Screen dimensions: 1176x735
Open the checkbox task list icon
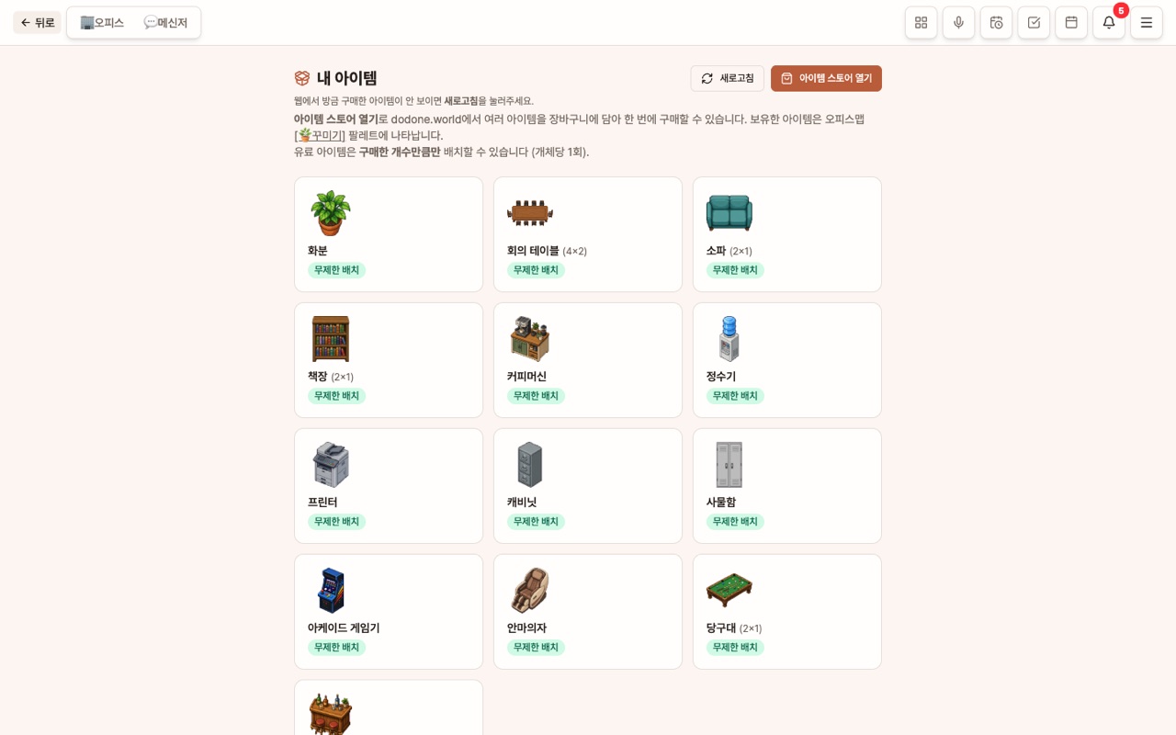pyautogui.click(x=1034, y=23)
